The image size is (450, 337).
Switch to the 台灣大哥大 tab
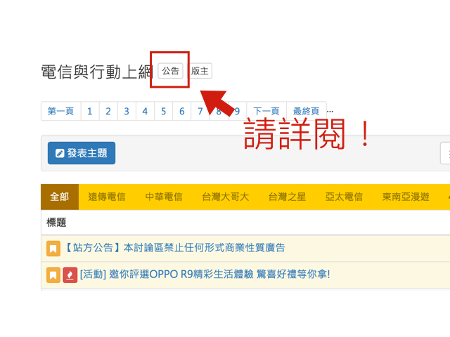tap(225, 197)
